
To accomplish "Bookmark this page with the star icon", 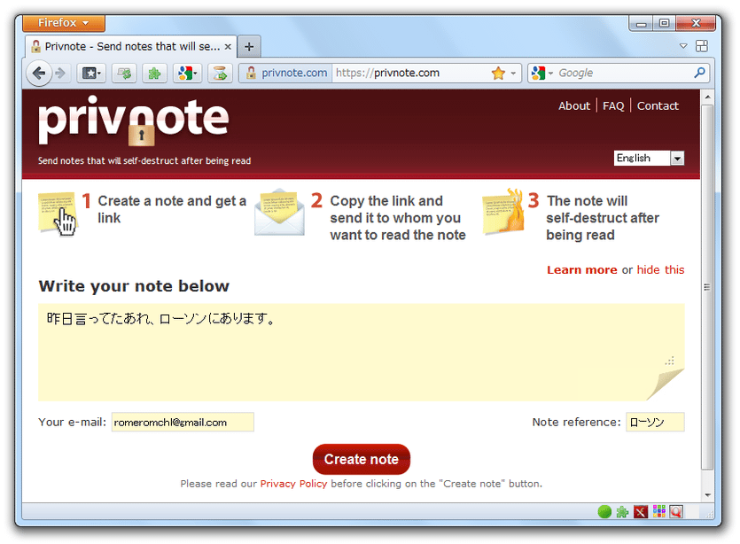I will click(498, 74).
